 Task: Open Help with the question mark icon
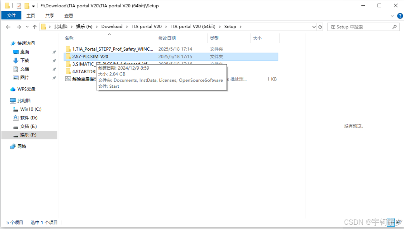point(400,16)
